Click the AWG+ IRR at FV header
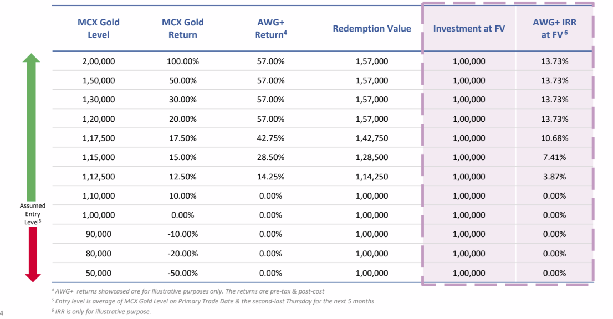This screenshot has height=319, width=613. point(554,29)
